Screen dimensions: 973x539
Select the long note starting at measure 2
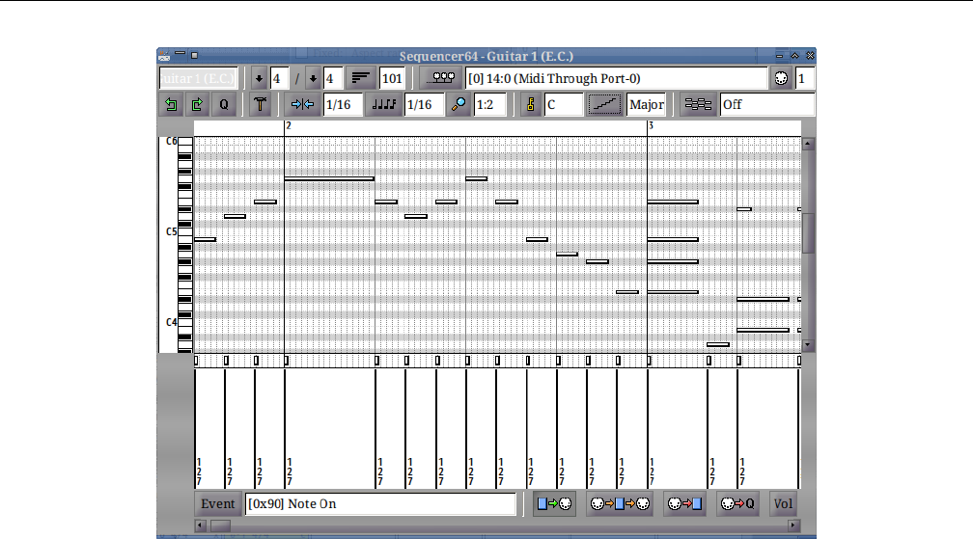[329, 179]
